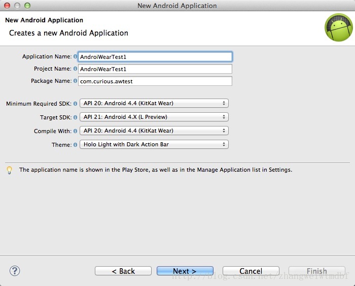Screen dimensions: 355x286
Task: Open the help question mark icon
Action: [15, 271]
